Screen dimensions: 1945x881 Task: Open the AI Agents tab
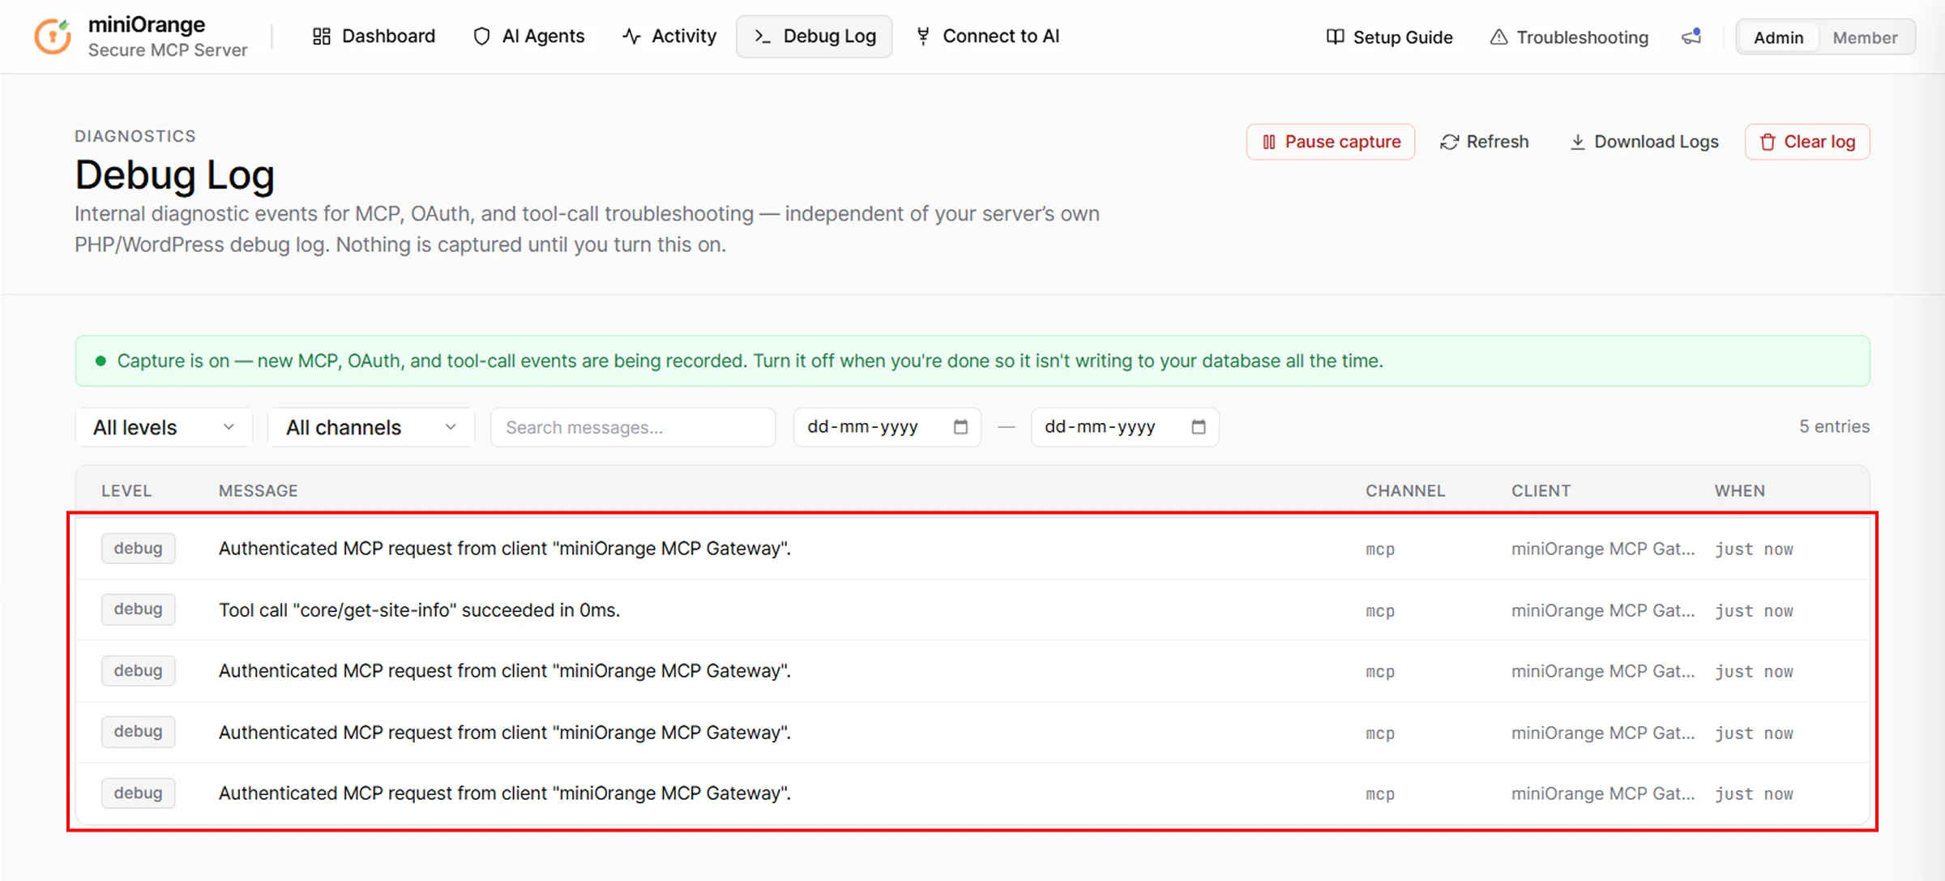(529, 36)
